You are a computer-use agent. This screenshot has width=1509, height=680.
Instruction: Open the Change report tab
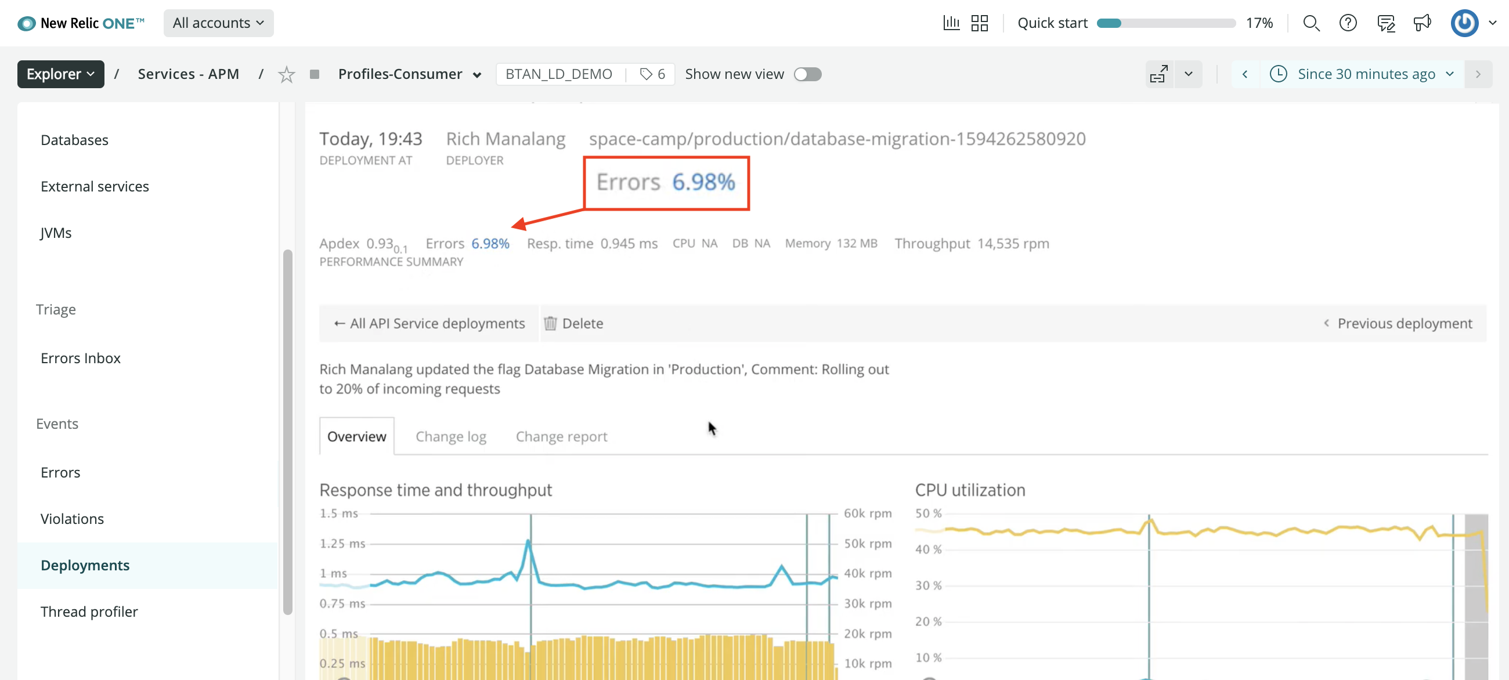point(561,436)
